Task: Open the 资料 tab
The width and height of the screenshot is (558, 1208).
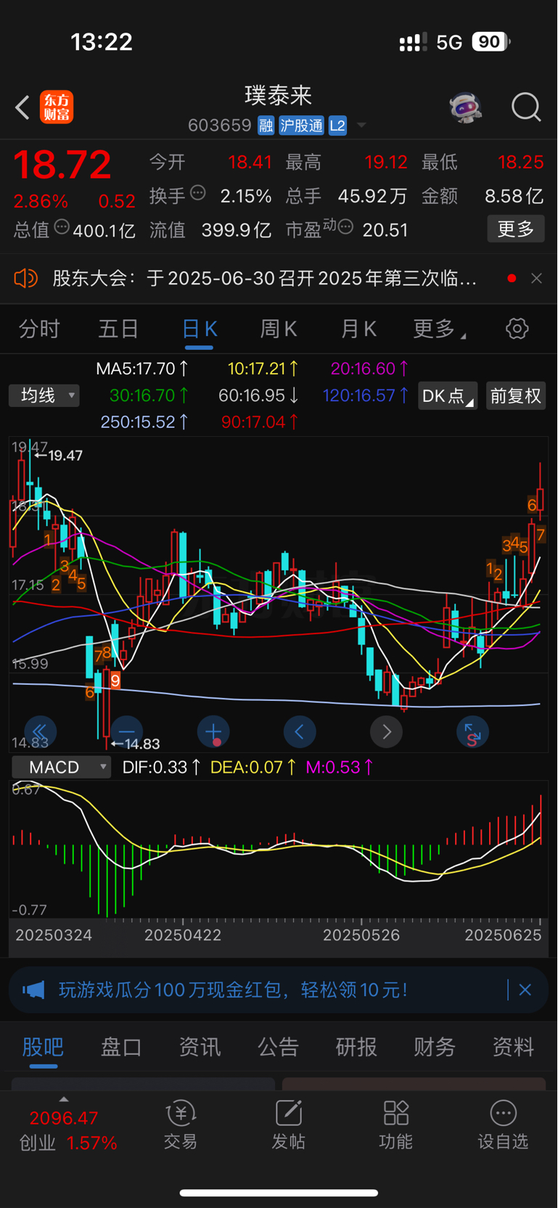Action: click(513, 1047)
